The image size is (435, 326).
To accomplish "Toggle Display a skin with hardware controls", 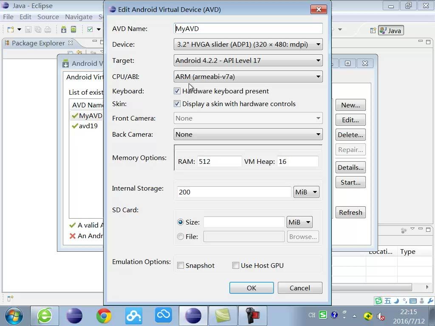I will [x=177, y=104].
